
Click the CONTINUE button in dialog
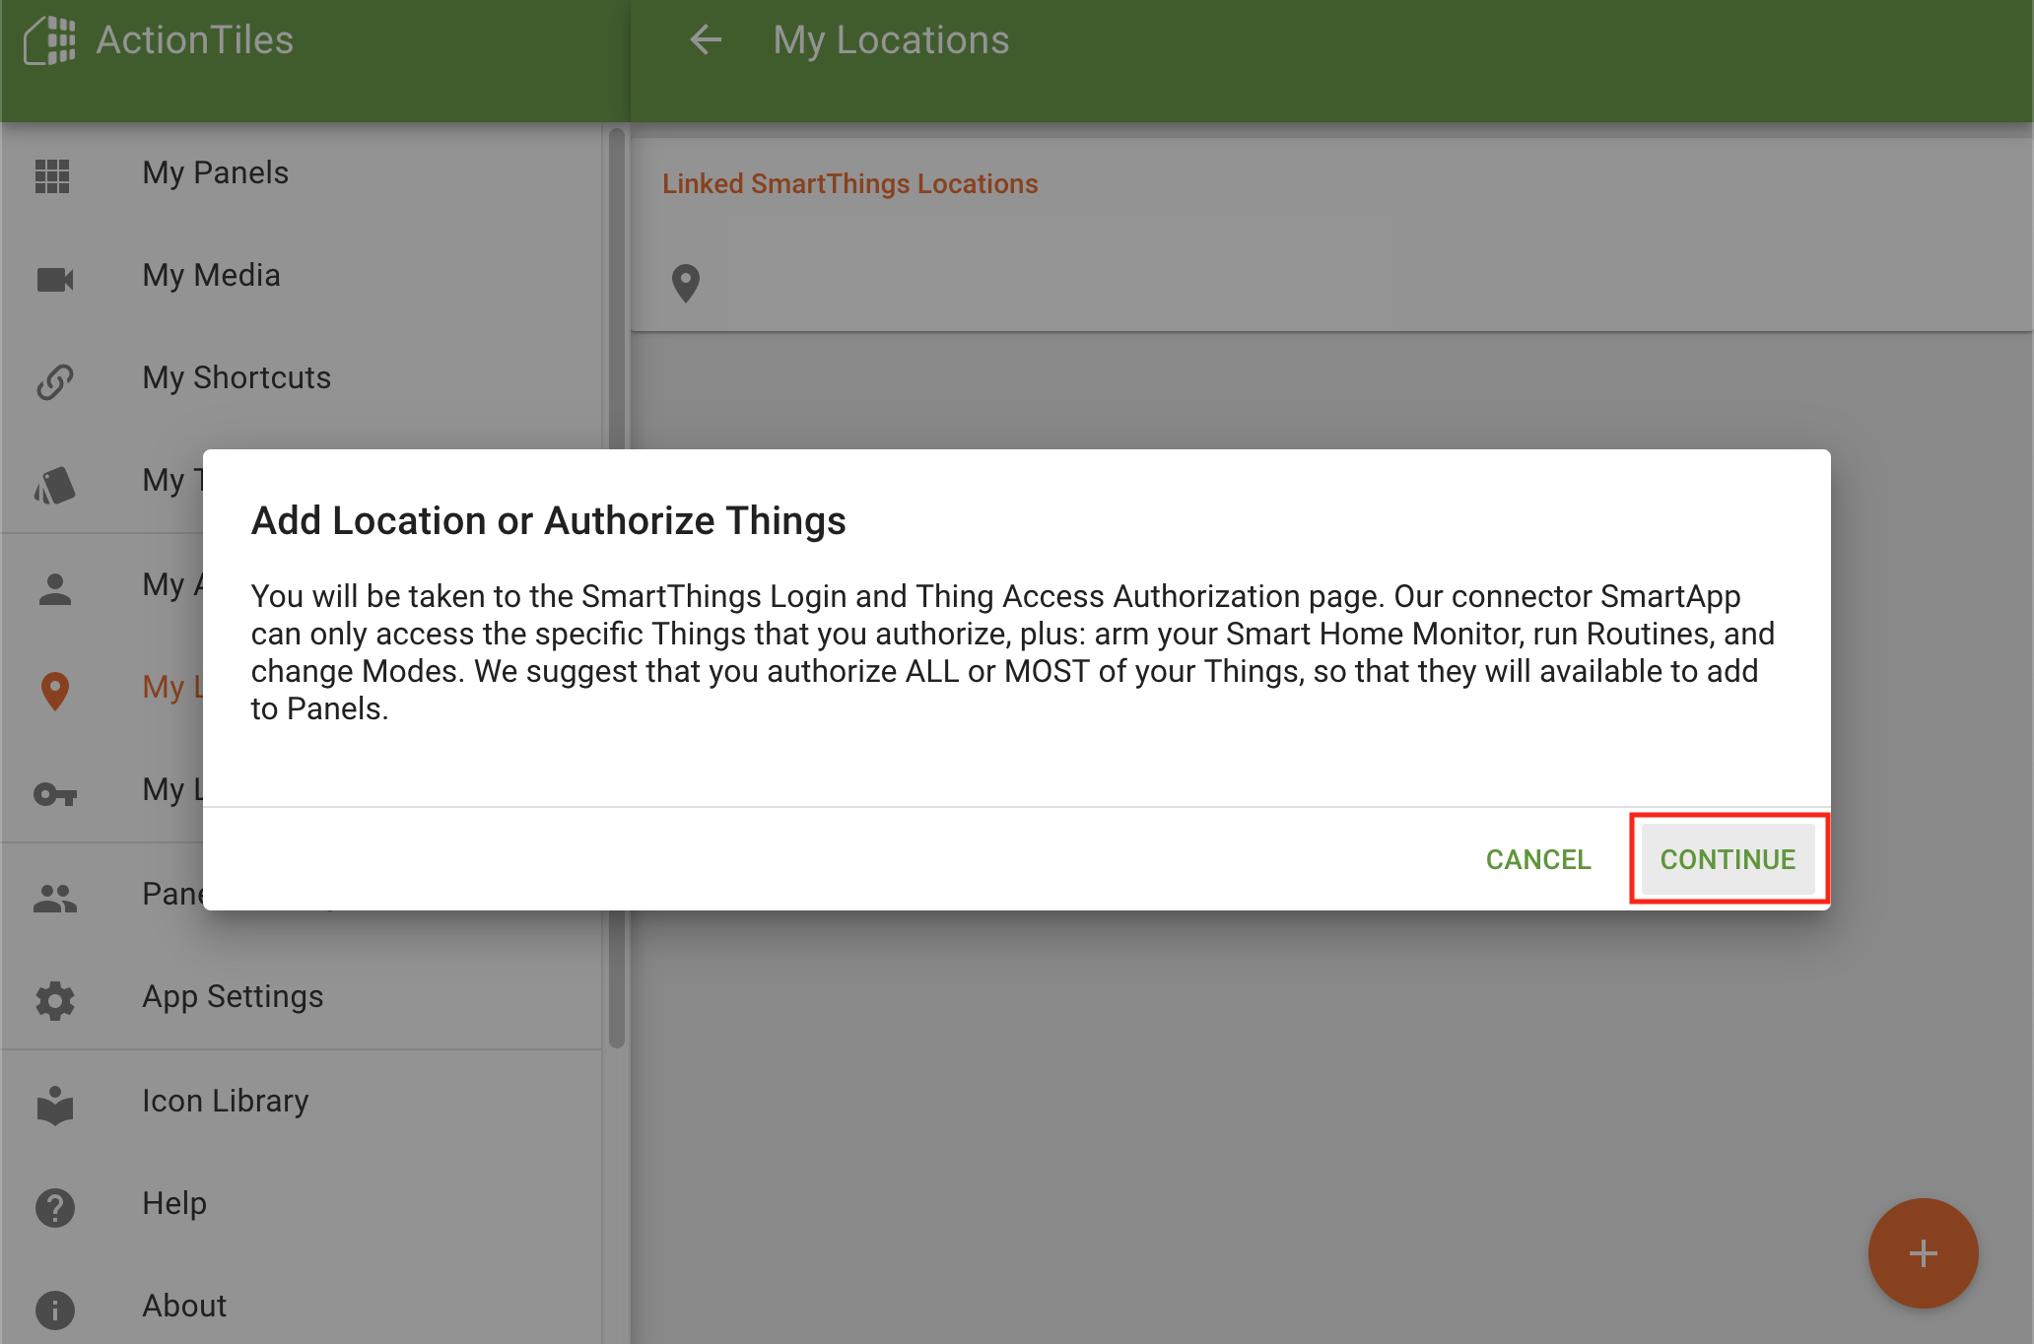1727,858
